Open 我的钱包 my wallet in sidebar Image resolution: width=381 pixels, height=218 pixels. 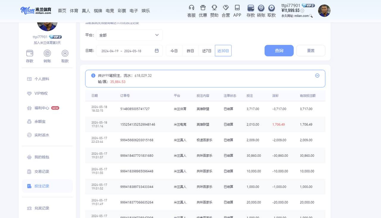click(47, 157)
